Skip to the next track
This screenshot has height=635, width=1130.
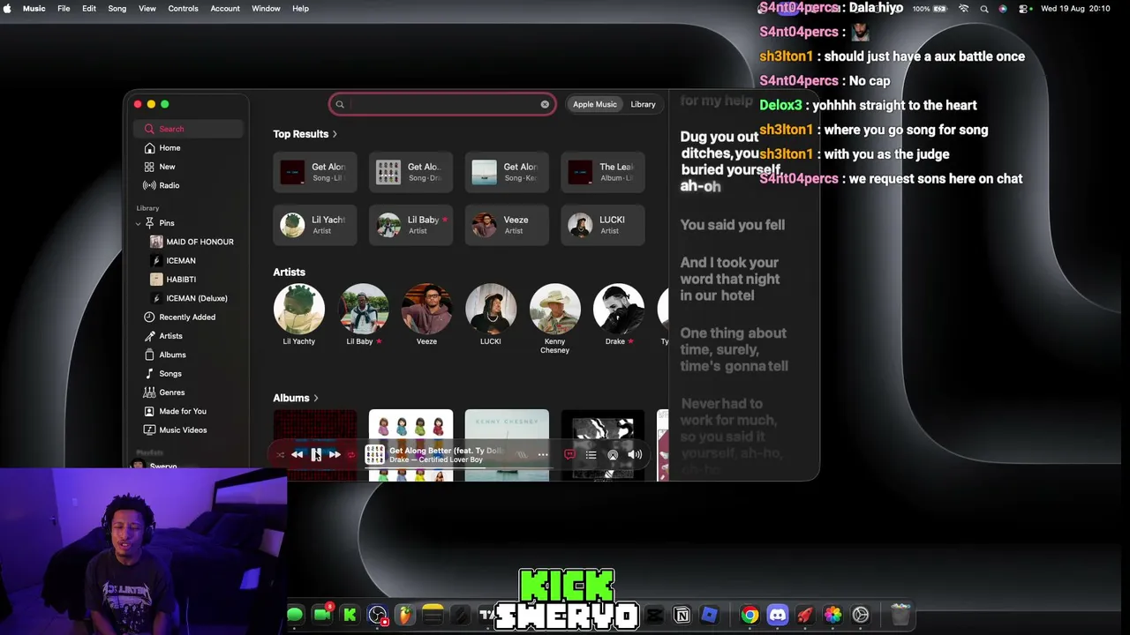click(335, 454)
